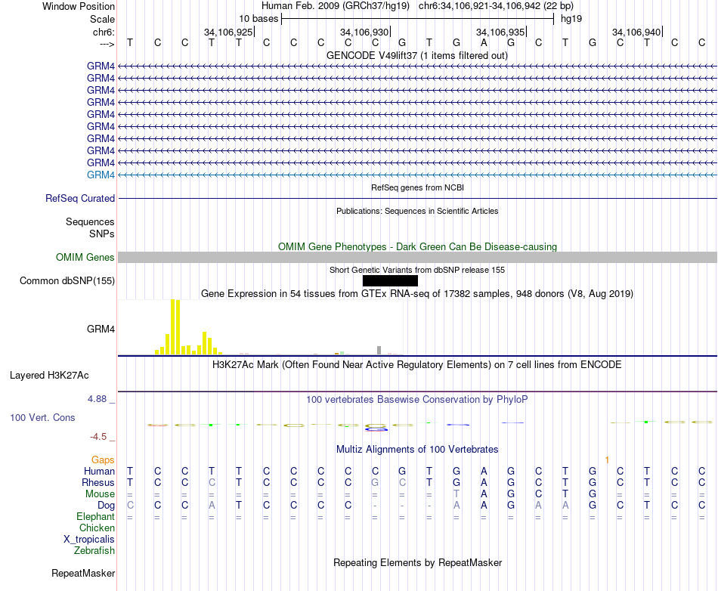The height and width of the screenshot is (591, 718).
Task: Select the Chicken alignment row label
Action: (x=97, y=528)
